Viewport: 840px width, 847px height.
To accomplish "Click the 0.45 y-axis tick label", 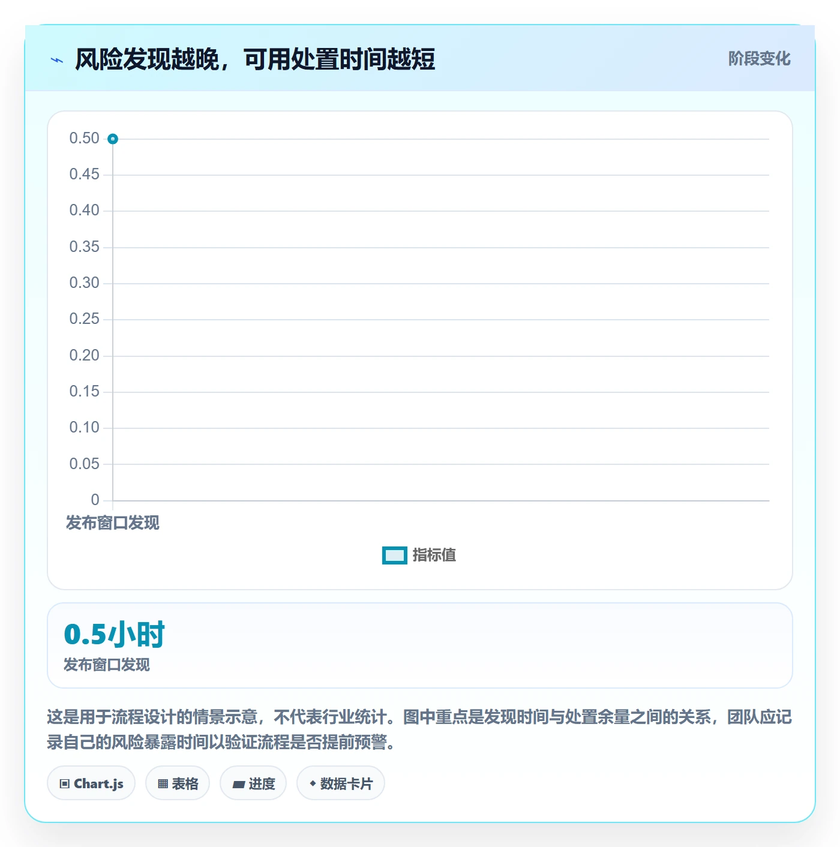I will (85, 175).
